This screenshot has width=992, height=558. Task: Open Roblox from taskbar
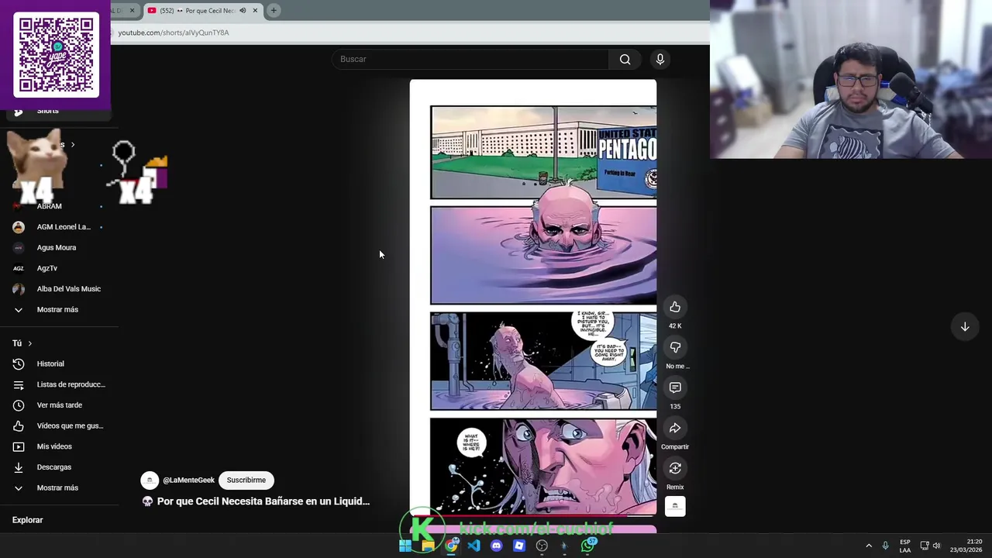click(x=519, y=546)
